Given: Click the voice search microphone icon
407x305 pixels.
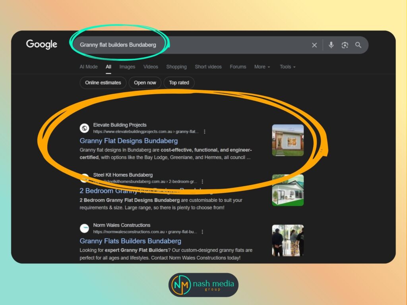Looking at the screenshot, I should [x=331, y=45].
